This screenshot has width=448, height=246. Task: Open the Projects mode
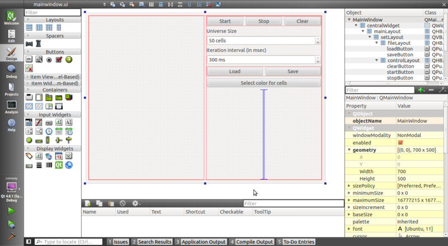point(11,89)
